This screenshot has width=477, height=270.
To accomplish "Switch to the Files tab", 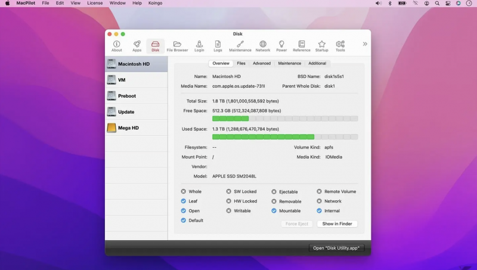I will click(241, 63).
